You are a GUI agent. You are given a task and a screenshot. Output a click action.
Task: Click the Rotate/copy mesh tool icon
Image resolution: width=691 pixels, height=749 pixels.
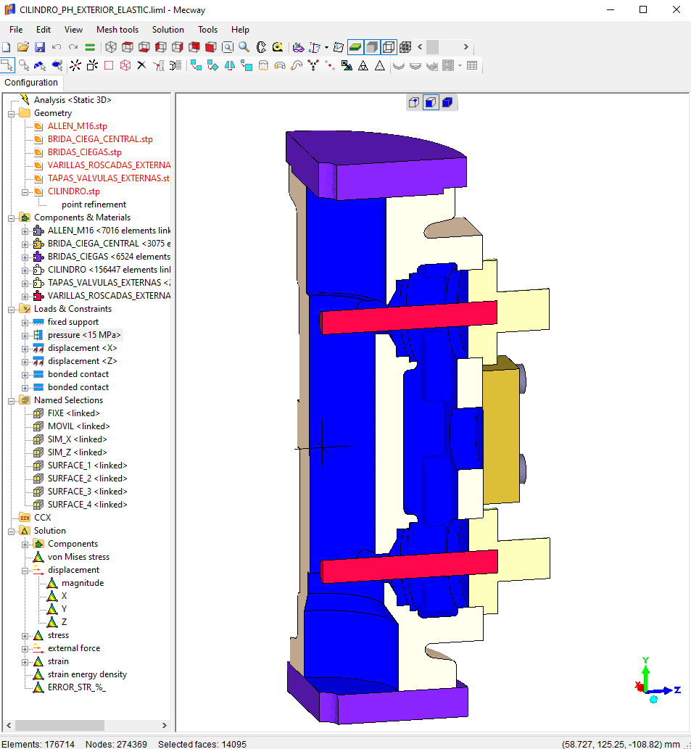(x=213, y=65)
